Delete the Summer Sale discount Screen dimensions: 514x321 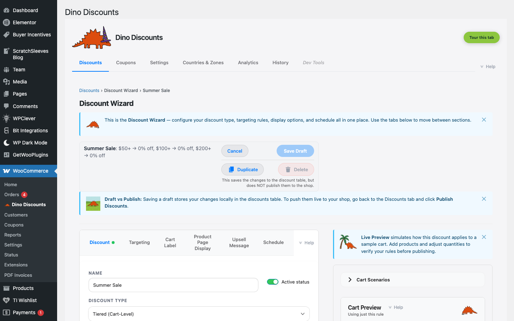tap(296, 169)
